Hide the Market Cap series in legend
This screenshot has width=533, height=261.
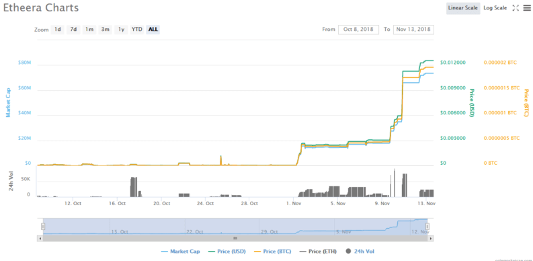(181, 252)
